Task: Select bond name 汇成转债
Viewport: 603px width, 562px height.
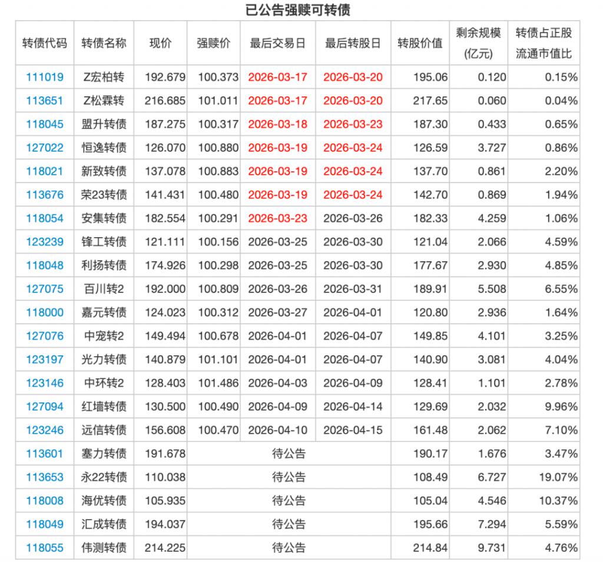Action: tap(104, 524)
